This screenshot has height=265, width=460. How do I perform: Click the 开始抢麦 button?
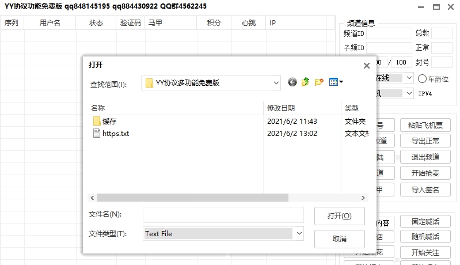click(425, 173)
